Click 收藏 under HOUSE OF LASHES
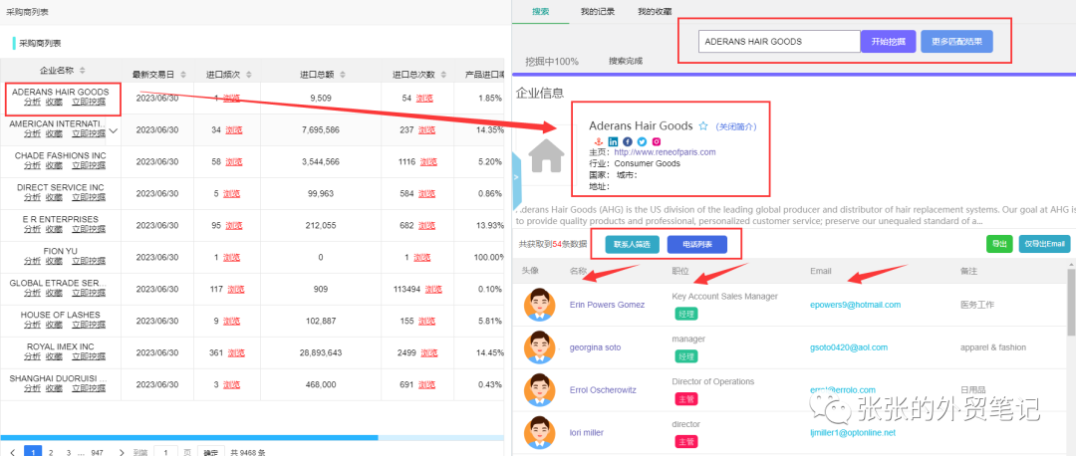 (54, 325)
